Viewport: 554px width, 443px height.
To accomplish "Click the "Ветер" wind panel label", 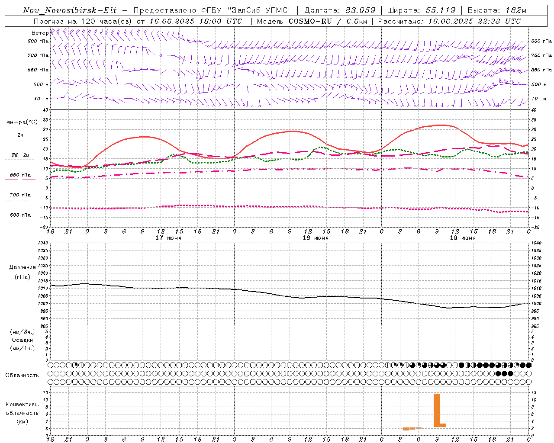I will (40, 33).
